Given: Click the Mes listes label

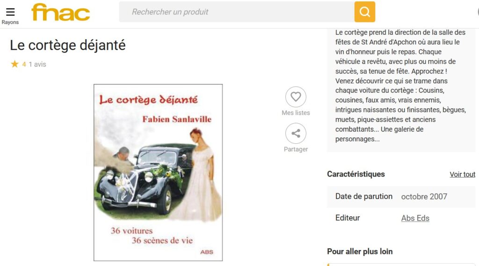Looking at the screenshot, I should 296,113.
